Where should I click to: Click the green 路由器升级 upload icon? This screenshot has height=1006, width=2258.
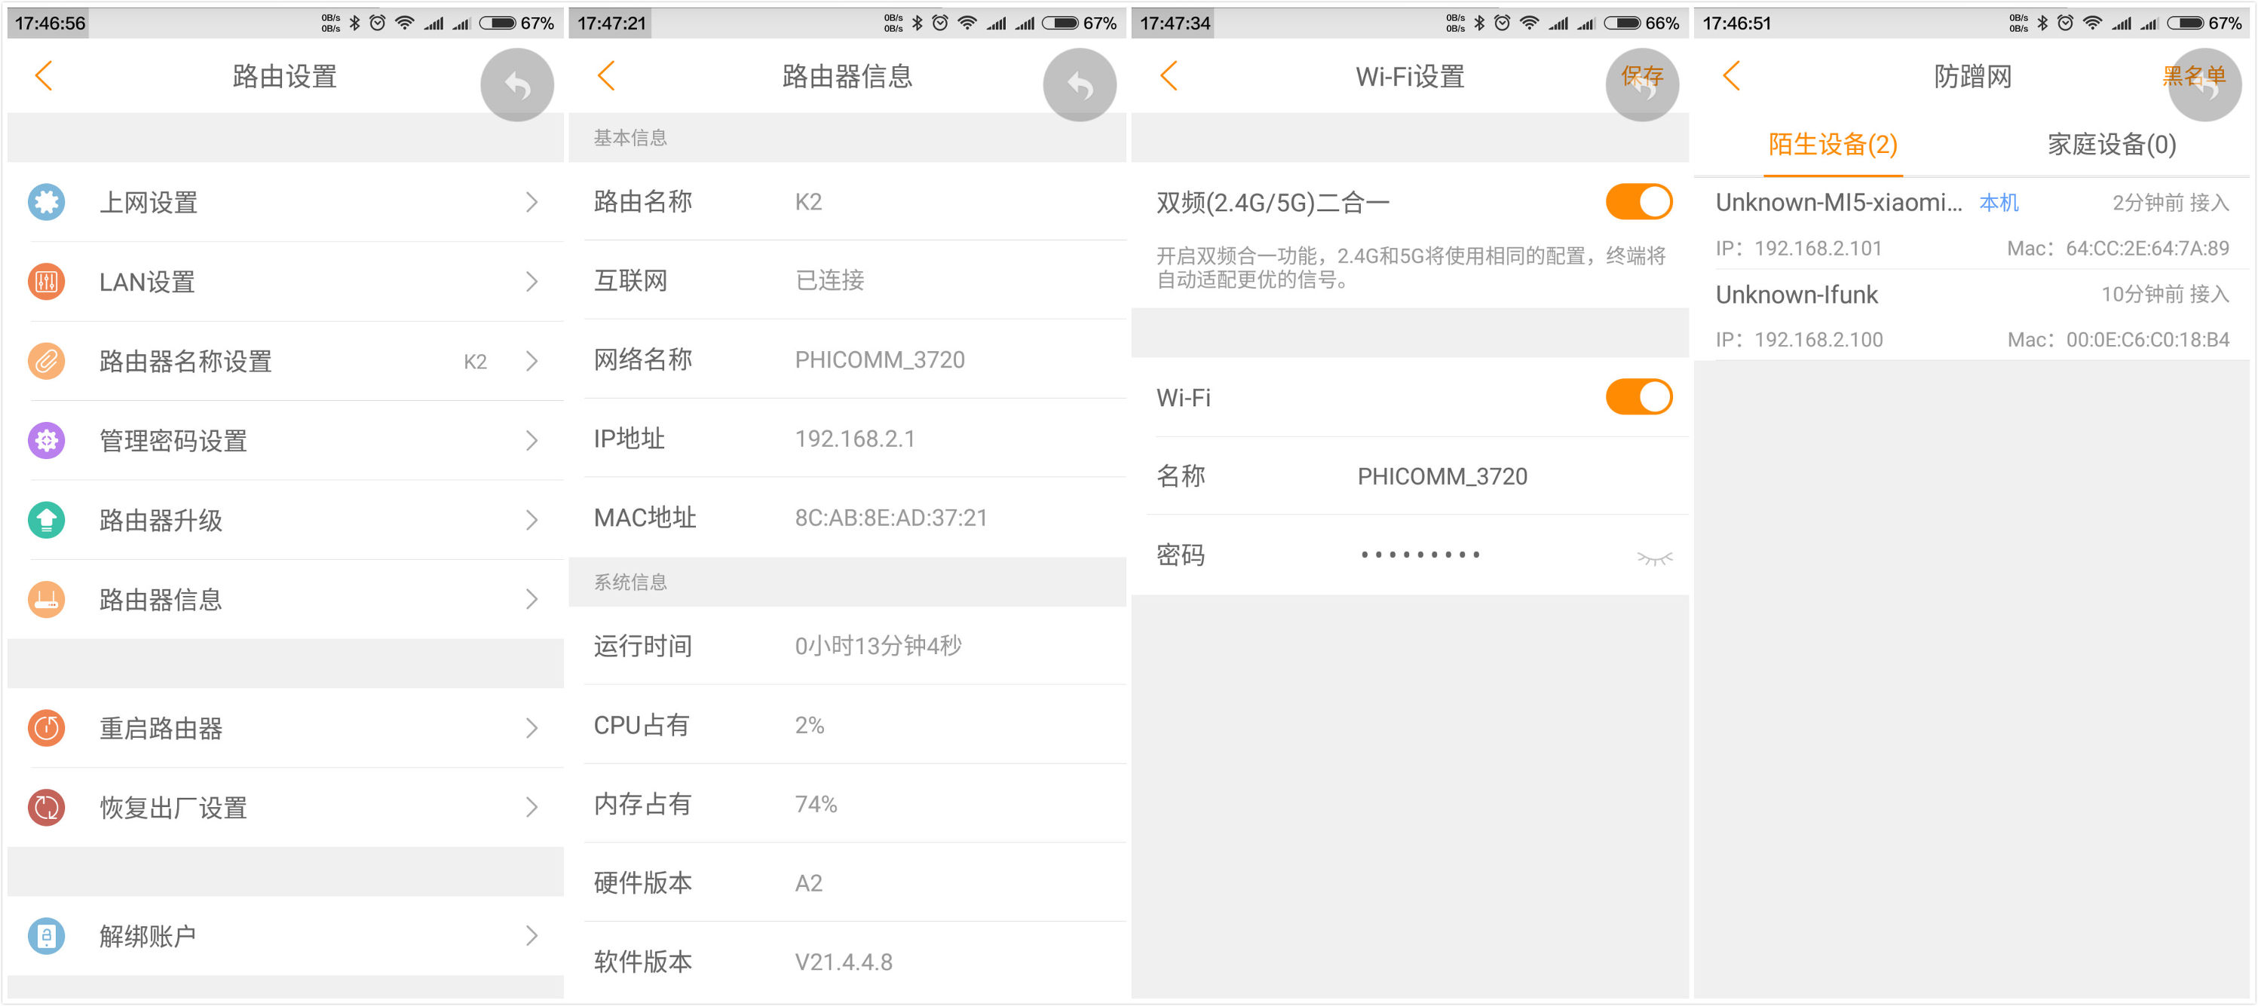pos(45,520)
